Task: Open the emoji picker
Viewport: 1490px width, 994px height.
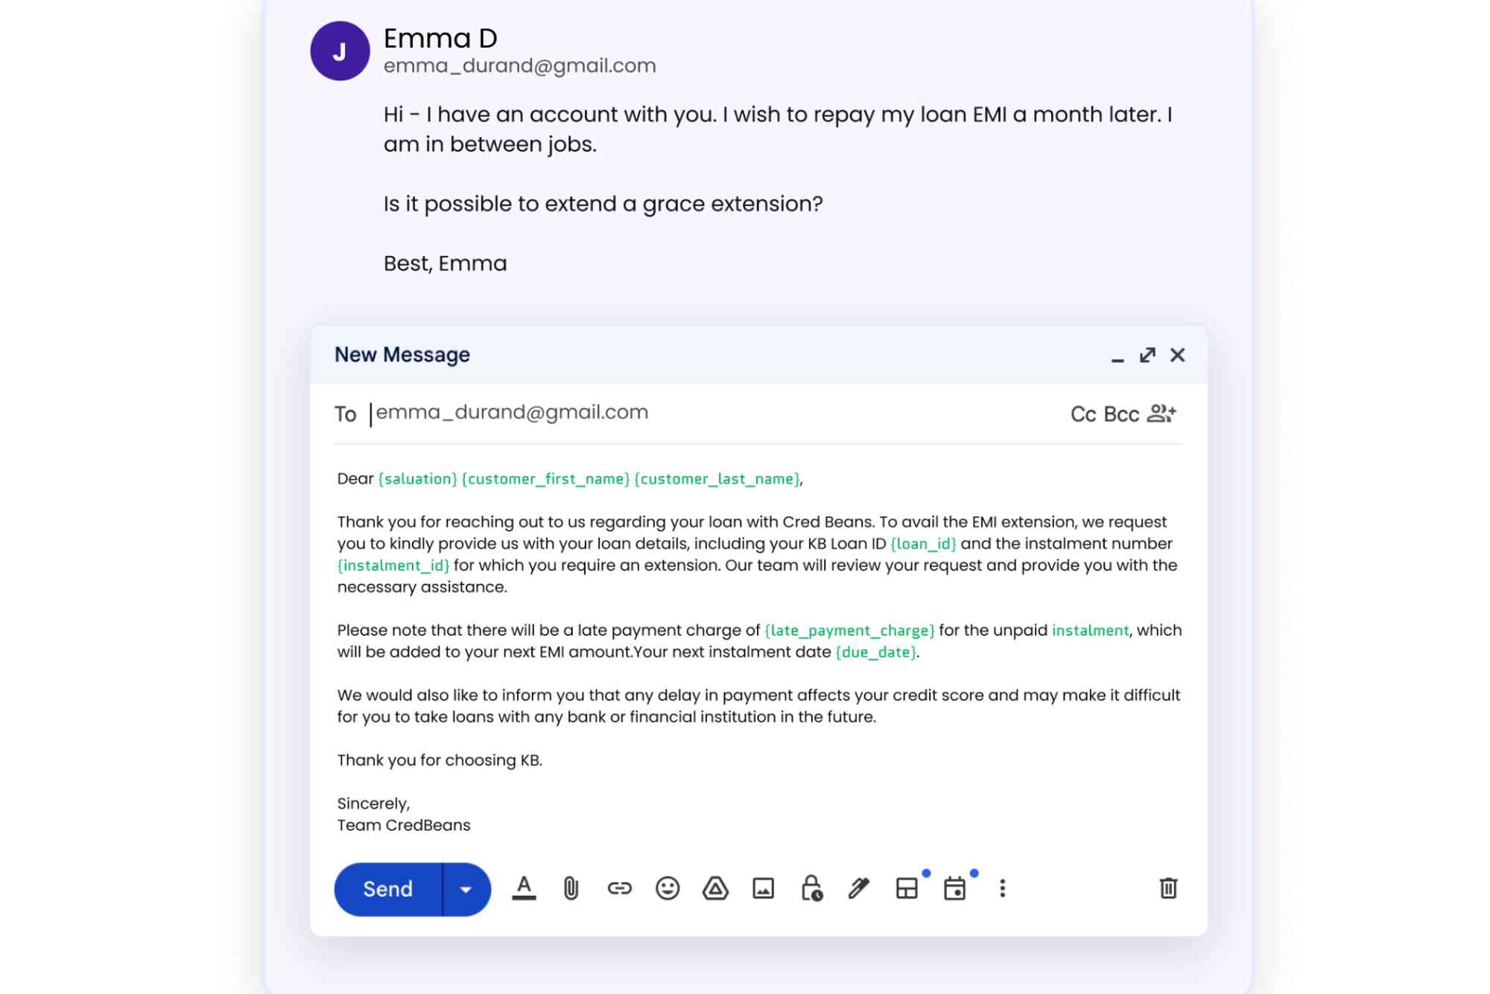Action: point(666,888)
